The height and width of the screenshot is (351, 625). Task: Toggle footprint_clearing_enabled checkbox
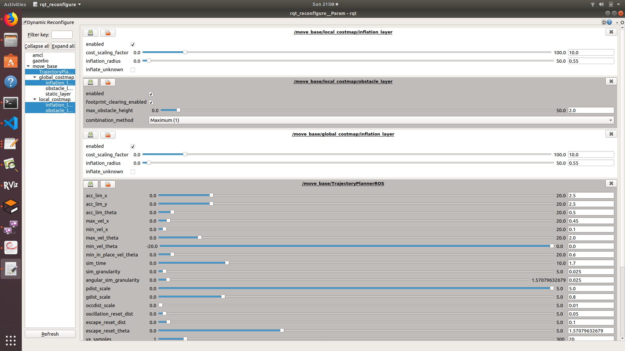tap(151, 102)
